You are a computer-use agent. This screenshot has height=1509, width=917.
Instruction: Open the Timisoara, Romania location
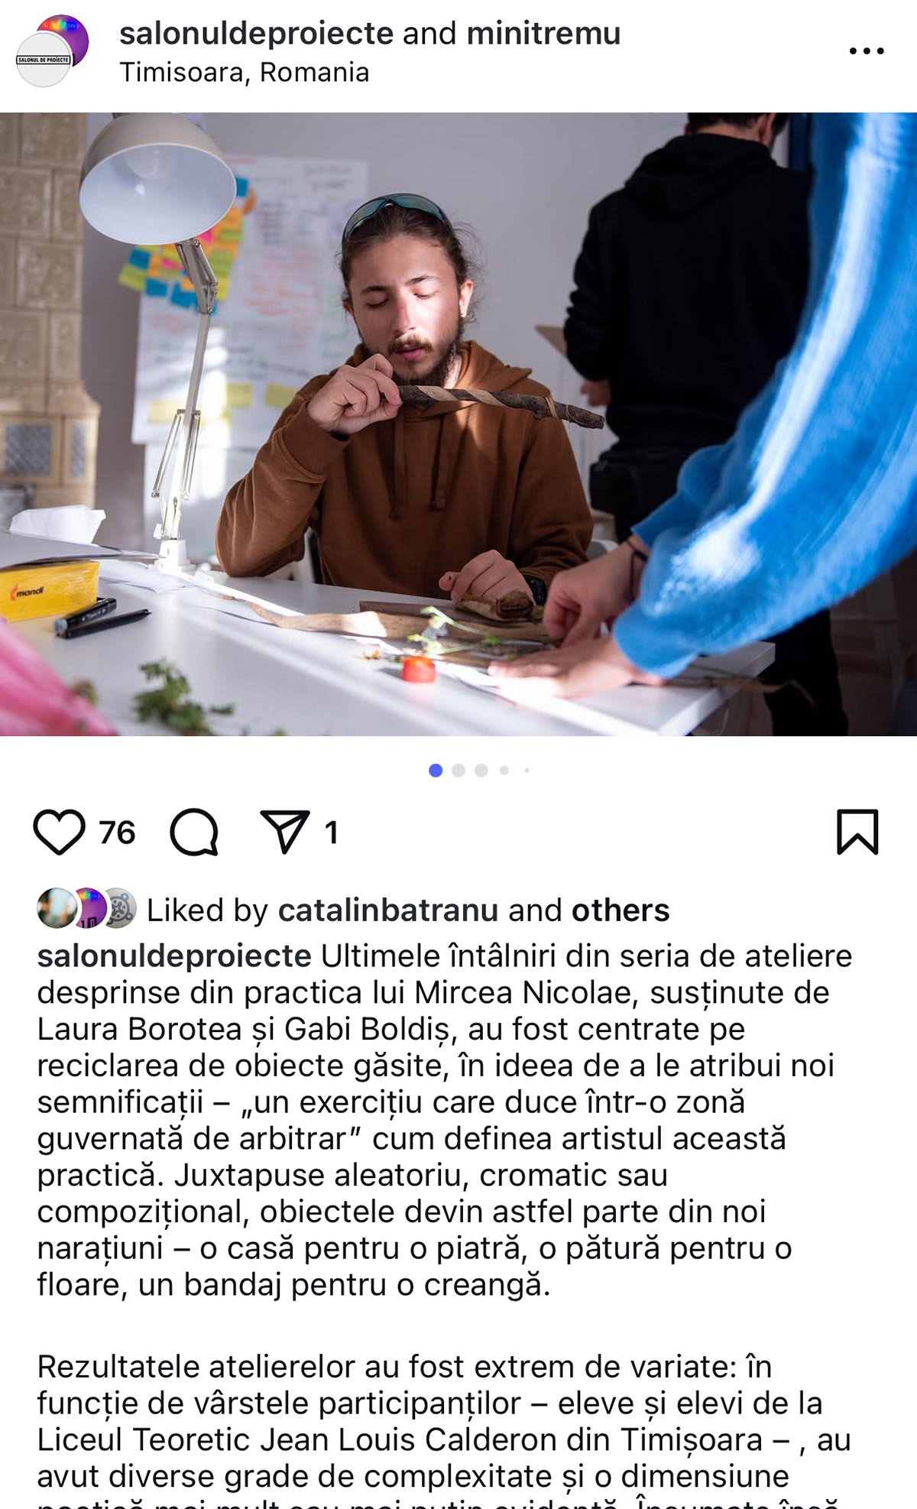pos(245,72)
